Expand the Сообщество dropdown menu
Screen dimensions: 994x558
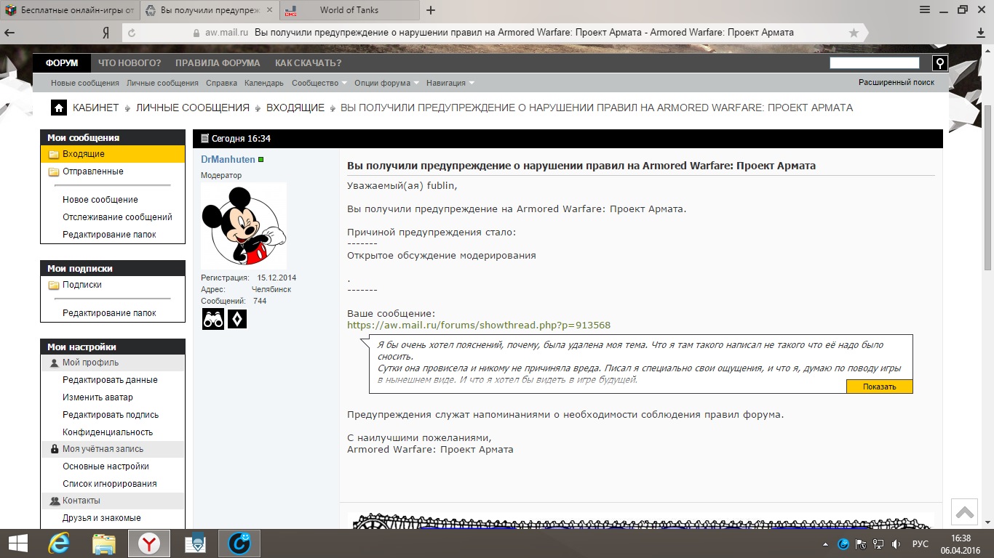319,83
